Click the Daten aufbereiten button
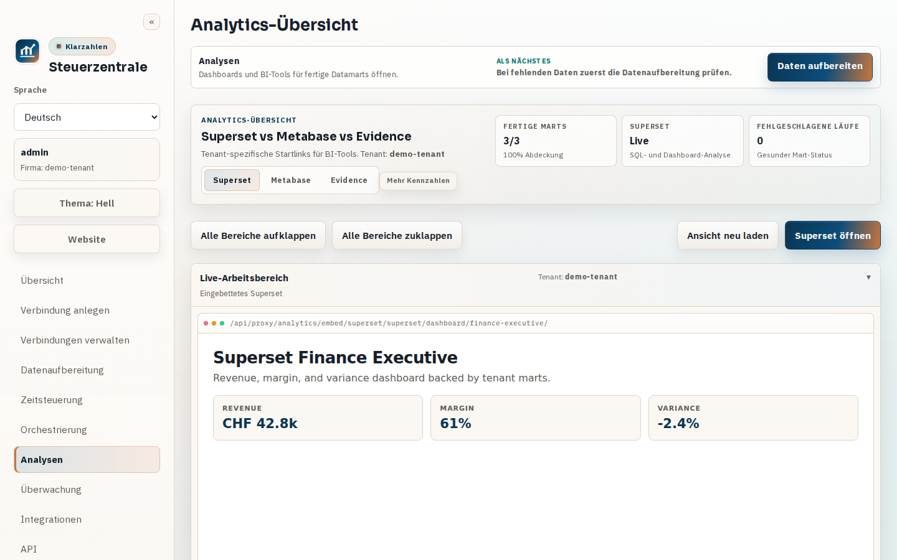This screenshot has height=560, width=897. (x=820, y=67)
